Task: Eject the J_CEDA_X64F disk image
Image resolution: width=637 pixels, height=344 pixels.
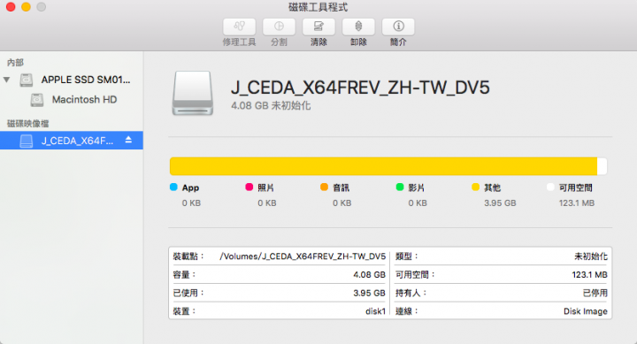Action: pyautogui.click(x=128, y=140)
